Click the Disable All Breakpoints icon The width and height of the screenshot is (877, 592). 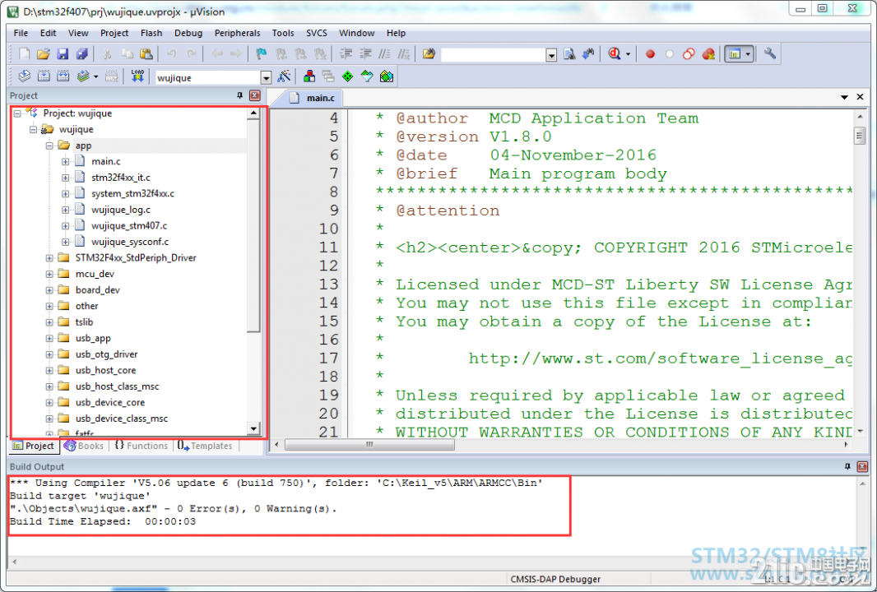tap(689, 54)
